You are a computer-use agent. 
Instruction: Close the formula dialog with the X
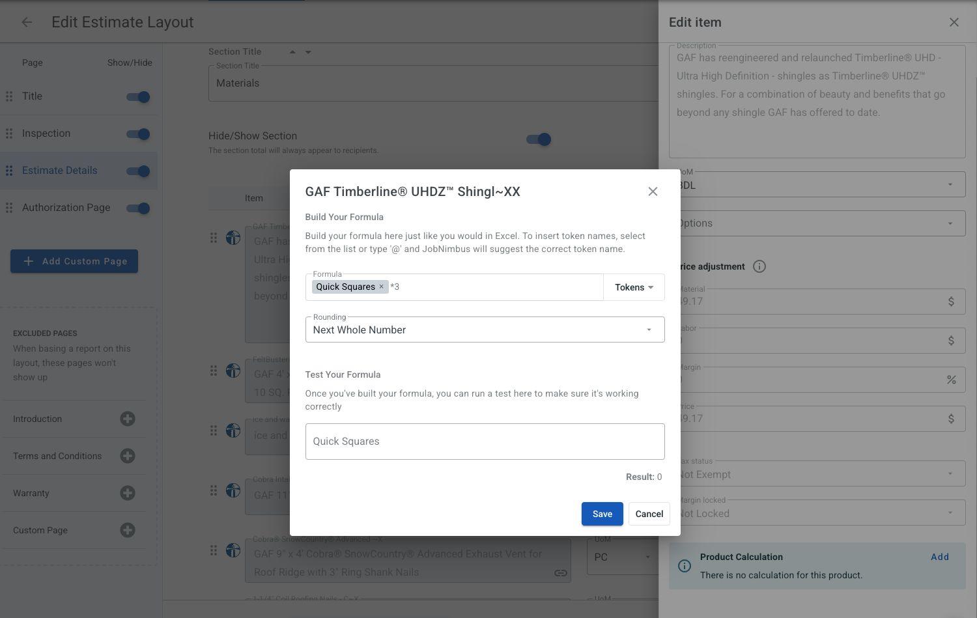[653, 191]
